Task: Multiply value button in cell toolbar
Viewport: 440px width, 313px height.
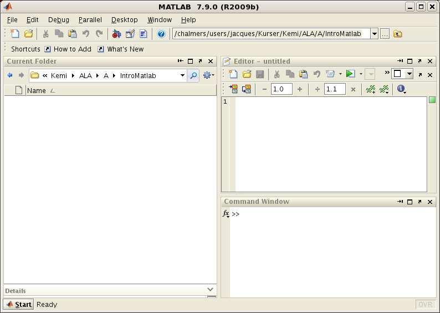Action: click(354, 90)
